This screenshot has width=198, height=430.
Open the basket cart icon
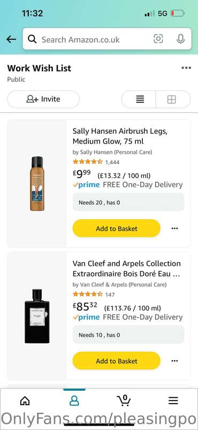click(x=124, y=400)
